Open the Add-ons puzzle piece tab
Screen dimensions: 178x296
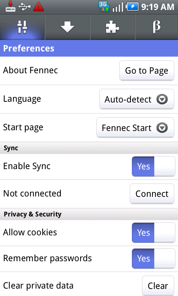coord(113,27)
